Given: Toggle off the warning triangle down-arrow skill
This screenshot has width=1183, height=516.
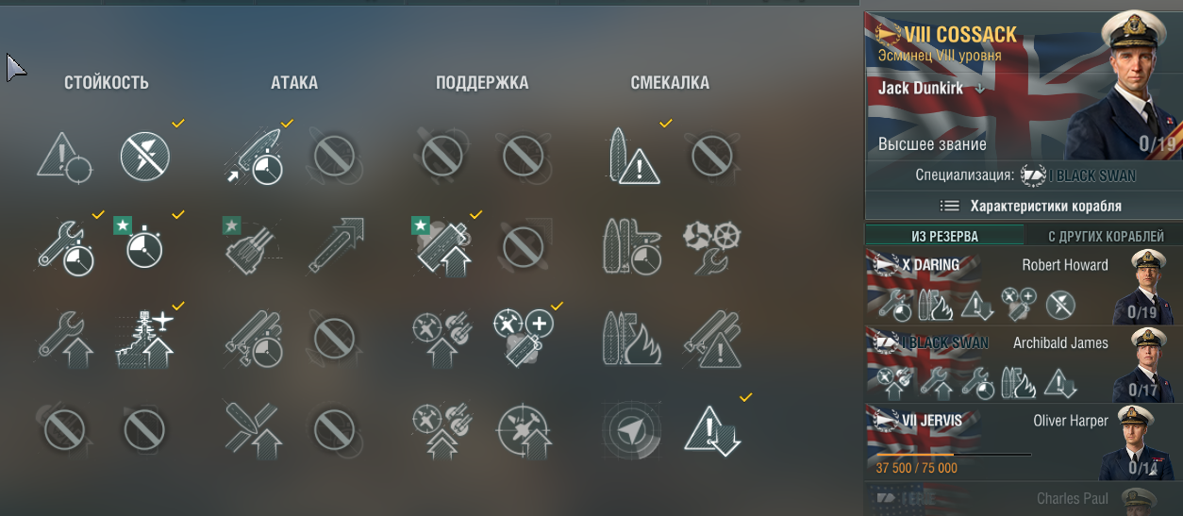Looking at the screenshot, I should pos(711,430).
